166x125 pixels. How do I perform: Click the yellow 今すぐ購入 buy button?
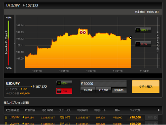point(146,87)
